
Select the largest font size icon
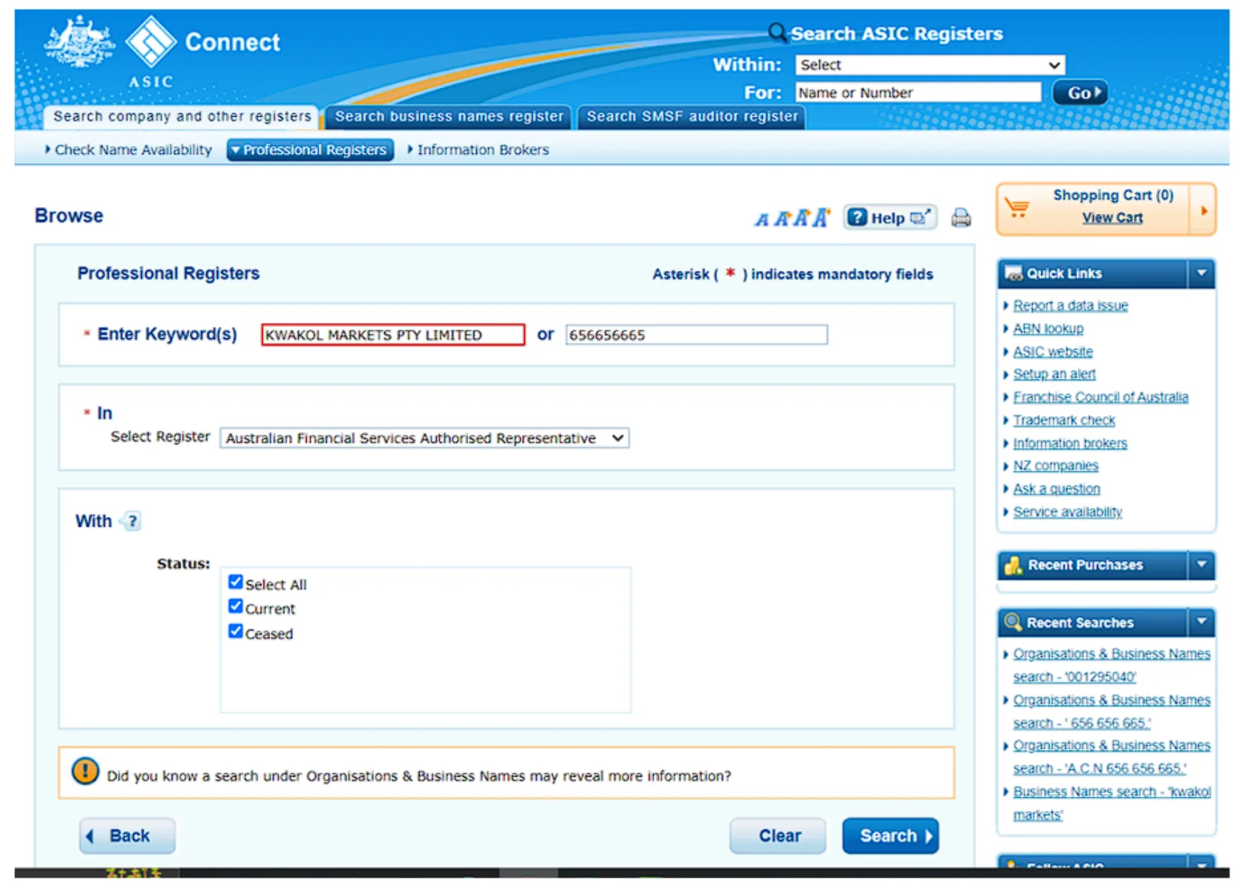click(x=821, y=217)
